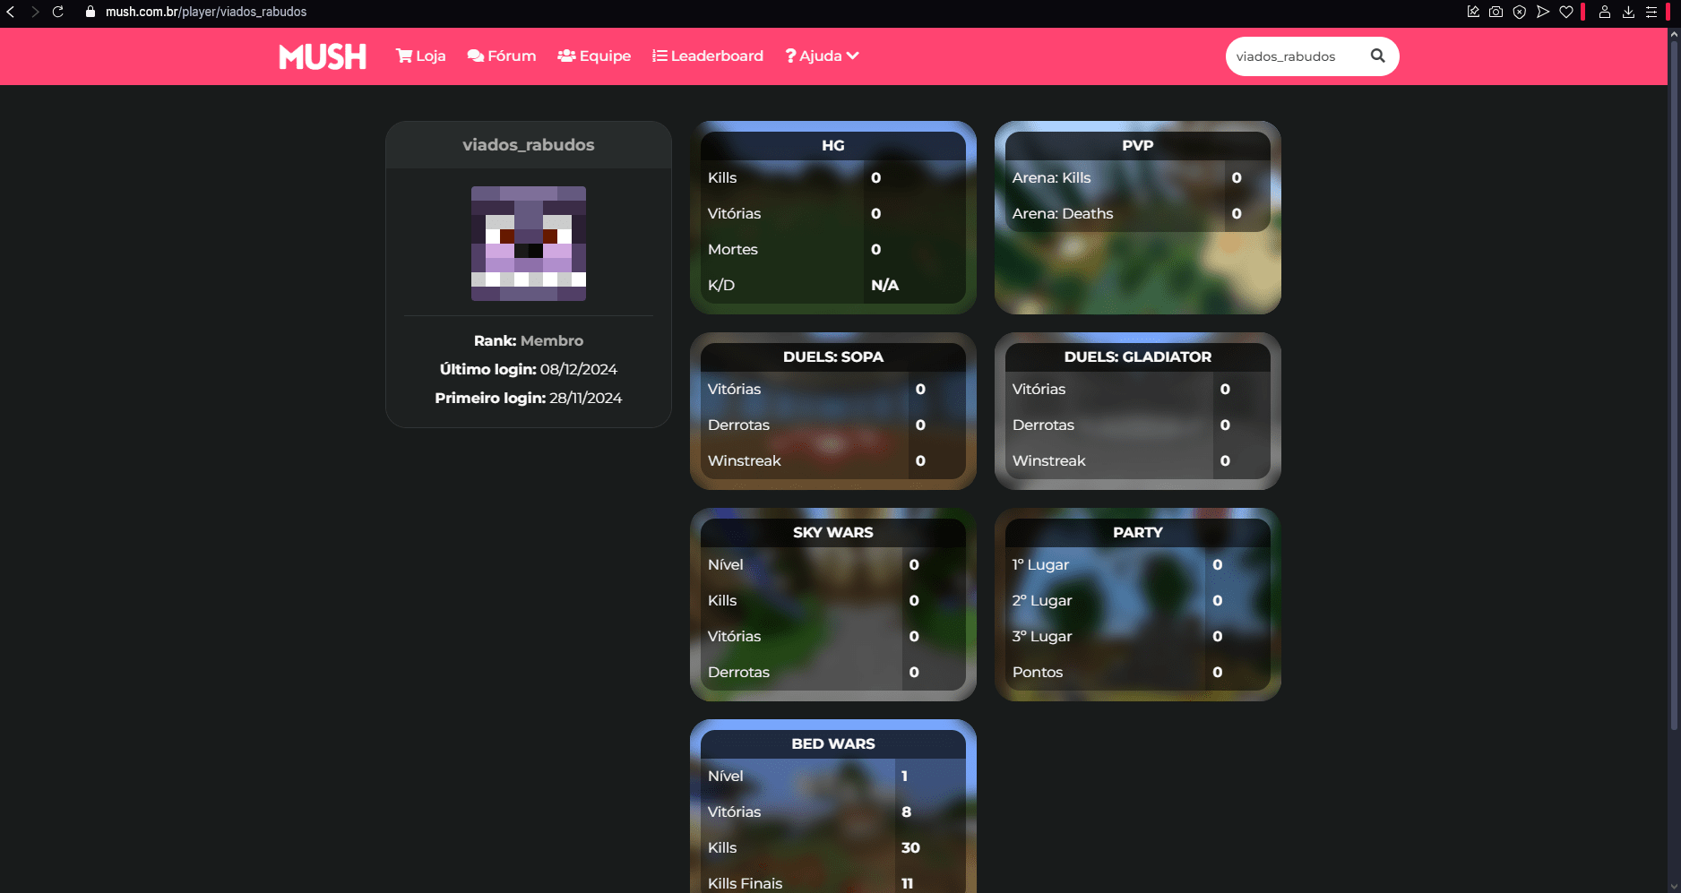
Task: Open the easy setup sliders icon
Action: pos(1651,12)
